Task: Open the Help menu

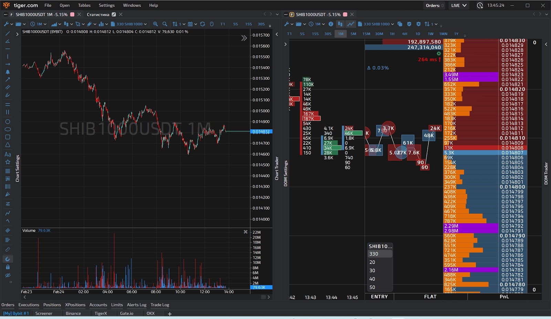Action: [x=154, y=5]
